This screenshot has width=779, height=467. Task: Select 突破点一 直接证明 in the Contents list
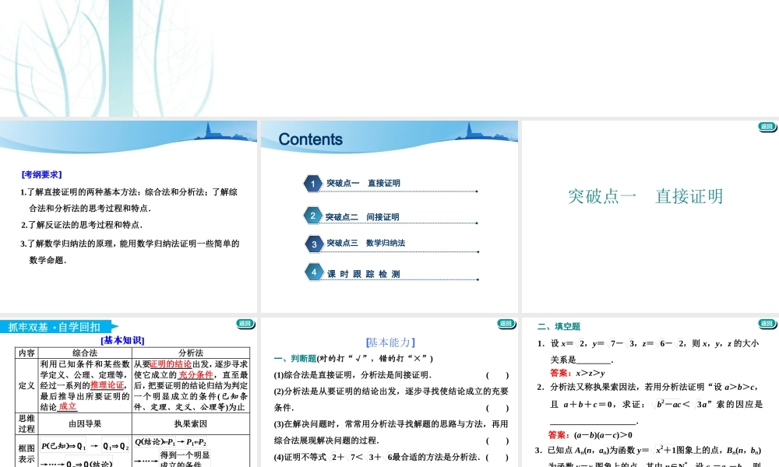(365, 184)
